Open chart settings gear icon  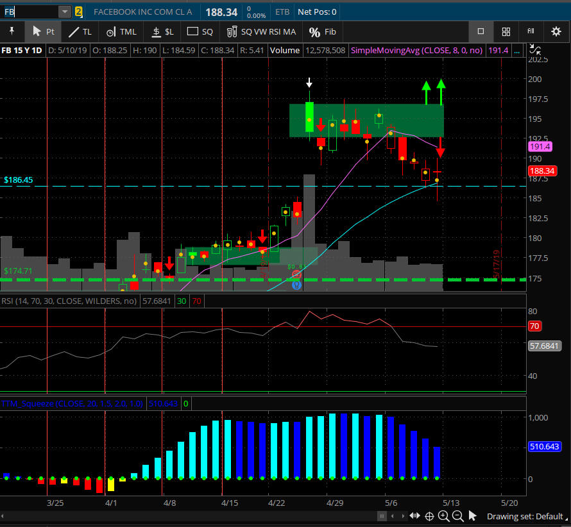point(556,31)
